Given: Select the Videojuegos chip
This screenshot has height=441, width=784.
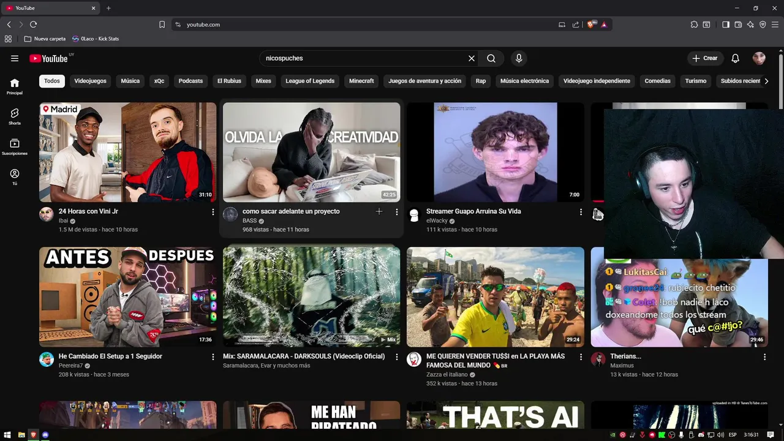Looking at the screenshot, I should coord(90,81).
